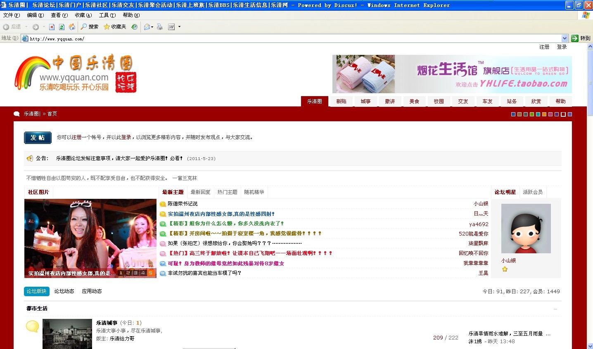This screenshot has height=349, width=593.
Task: Select the 美食 navigation tab
Action: coord(414,101)
